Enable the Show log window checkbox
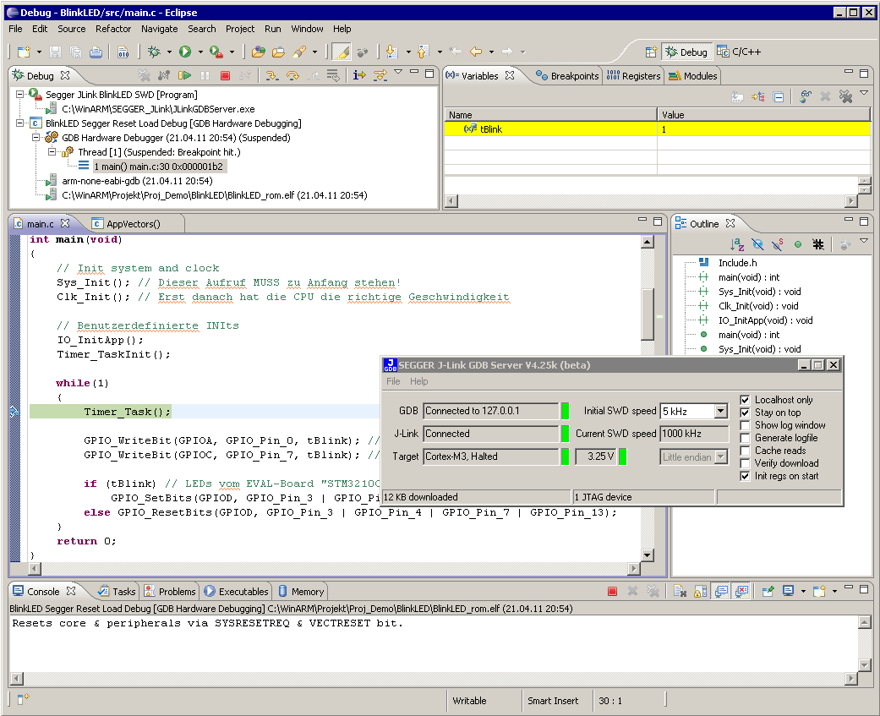The width and height of the screenshot is (880, 716). (745, 425)
